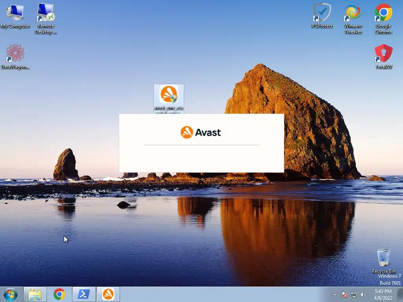Switch to PowerShell in the taskbar
Viewport: 403px width, 302px height.
pyautogui.click(x=84, y=294)
